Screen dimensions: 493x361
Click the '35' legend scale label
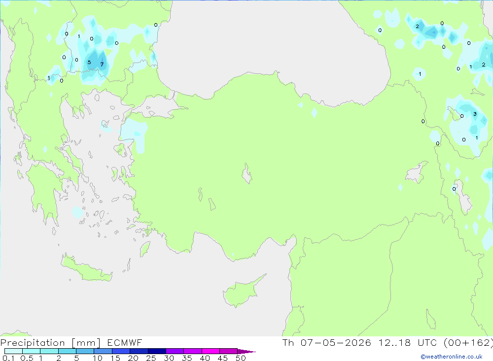(187, 358)
